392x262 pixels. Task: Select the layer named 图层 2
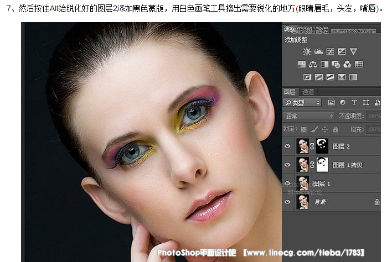[x=341, y=146]
